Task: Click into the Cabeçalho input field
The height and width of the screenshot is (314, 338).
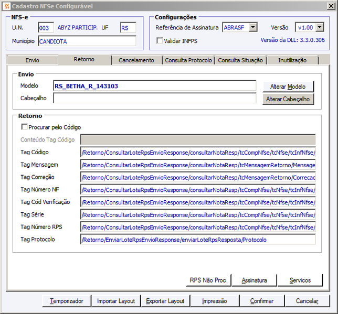Action: (155, 98)
